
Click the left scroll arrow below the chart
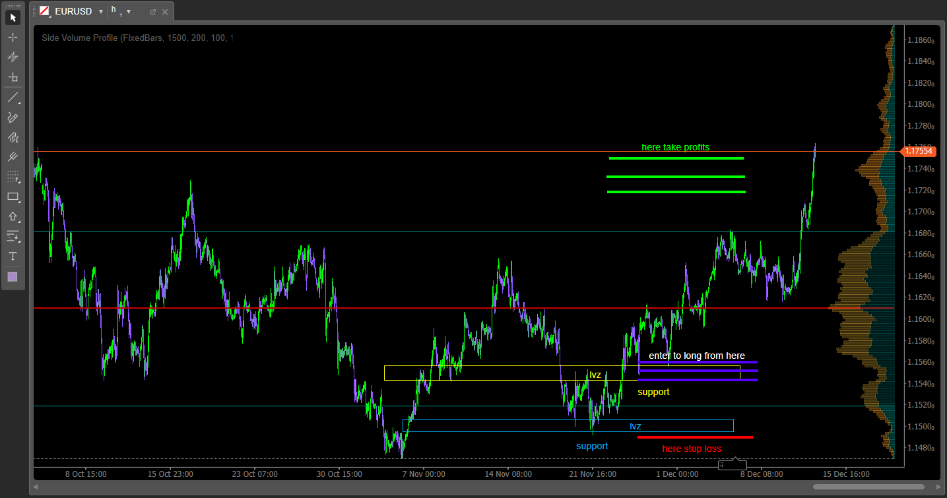point(36,487)
